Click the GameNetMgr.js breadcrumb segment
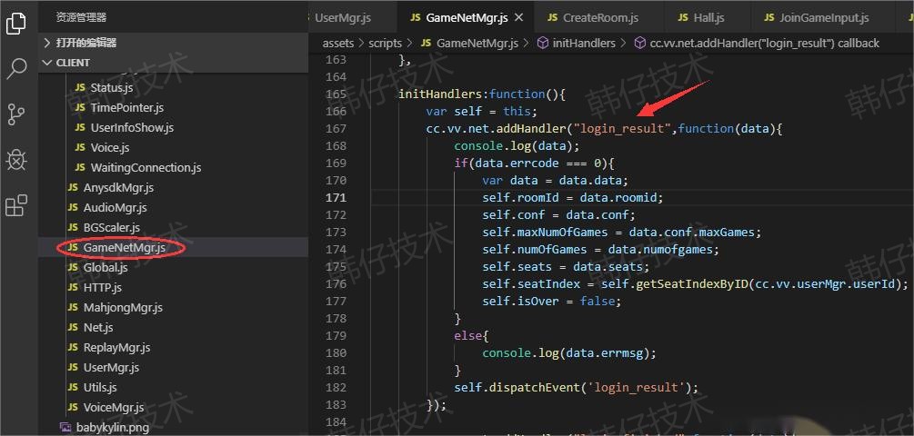Viewport: 914px width, 436px height. [x=469, y=43]
